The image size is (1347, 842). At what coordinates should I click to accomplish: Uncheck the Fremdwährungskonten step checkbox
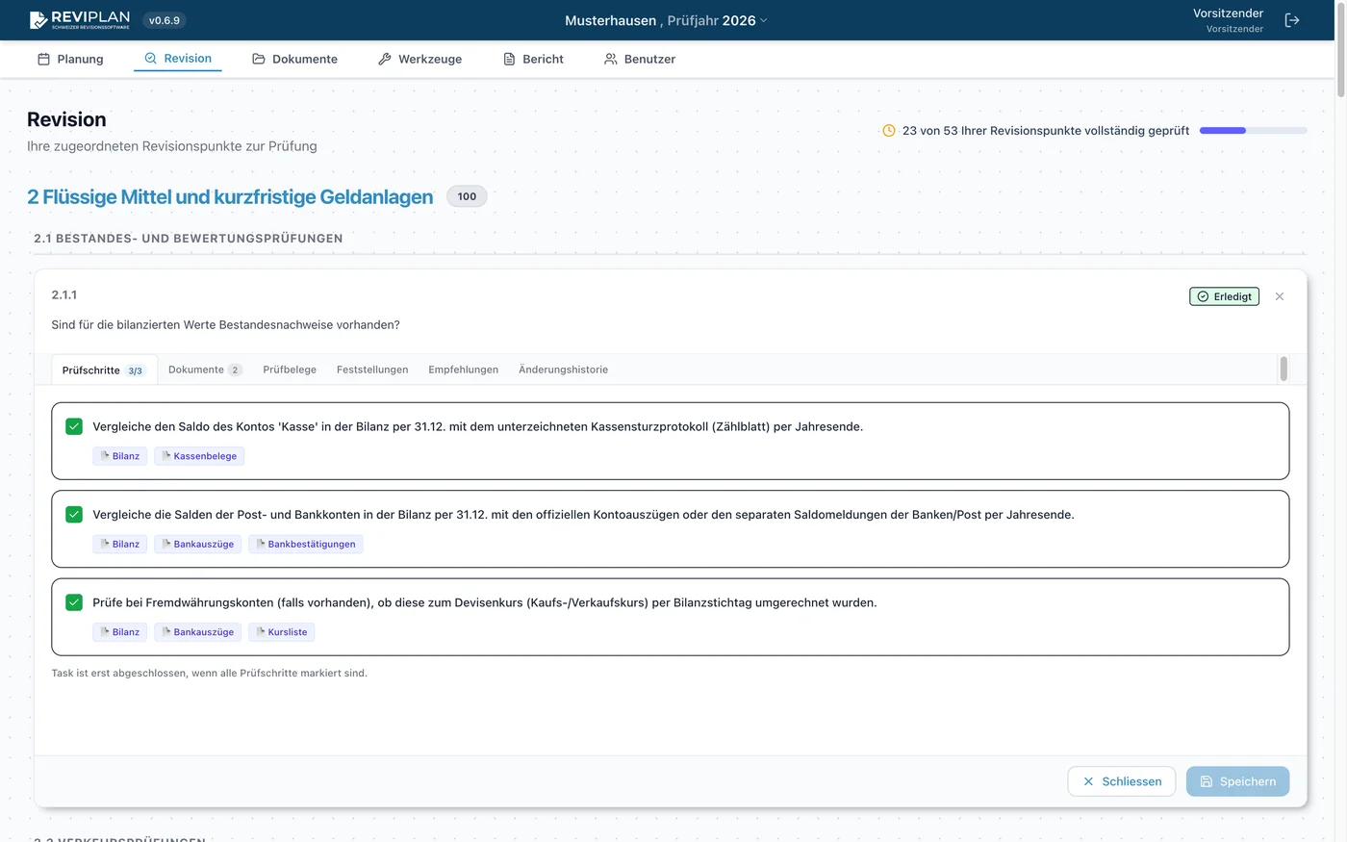[74, 602]
